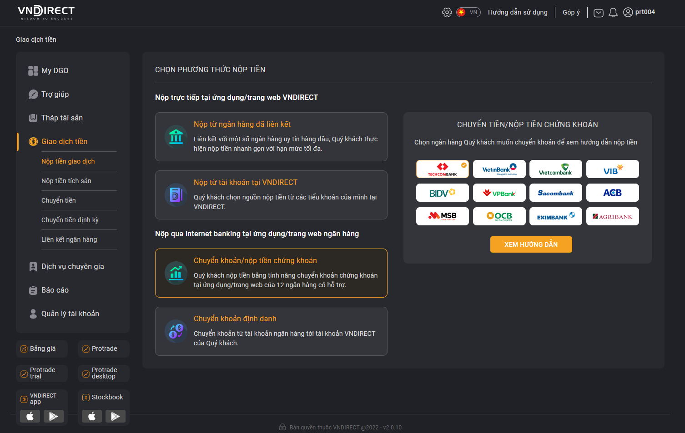Click the Hướng dẫn sử dụng link
The width and height of the screenshot is (685, 433).
pos(518,12)
